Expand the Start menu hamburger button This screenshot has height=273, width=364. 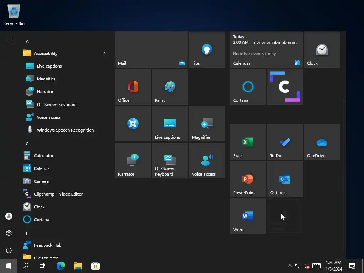[x=9, y=41]
